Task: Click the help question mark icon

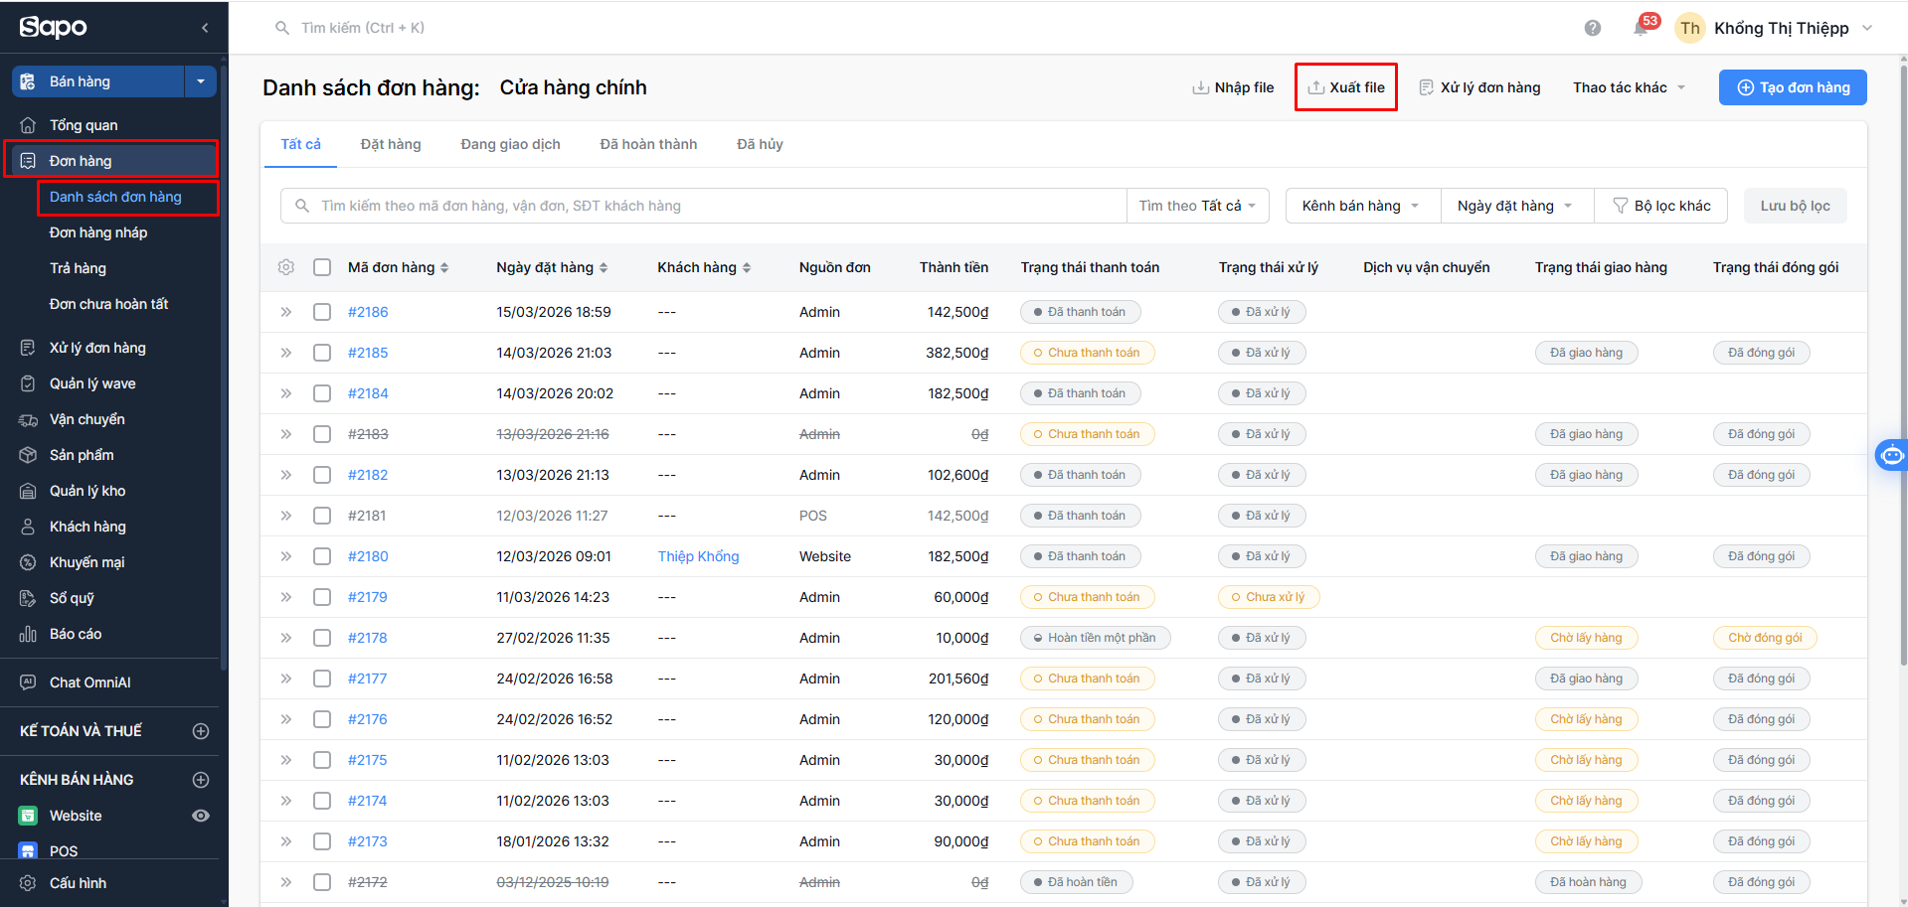Action: pos(1593,28)
